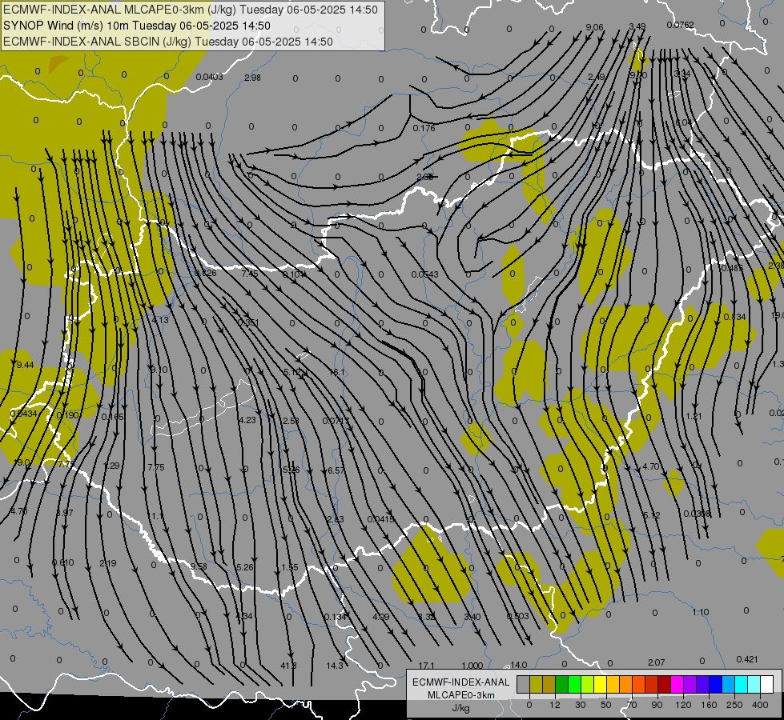Click the map value 0.834

pos(734,318)
